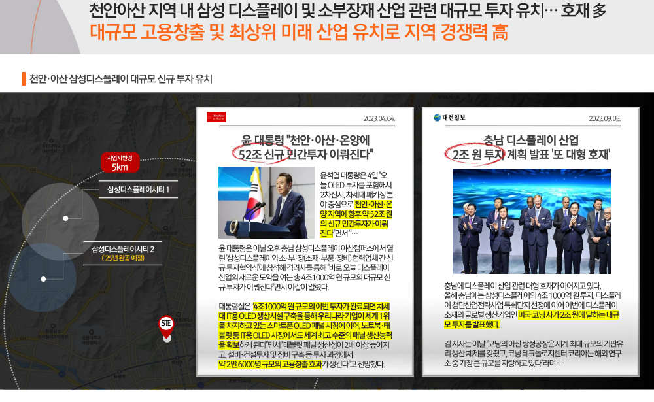This screenshot has height=402, width=654.
Task: Click highlighted text '미국 코닝 사가 2조 원에 달하는 대규'
Action: [568, 315]
